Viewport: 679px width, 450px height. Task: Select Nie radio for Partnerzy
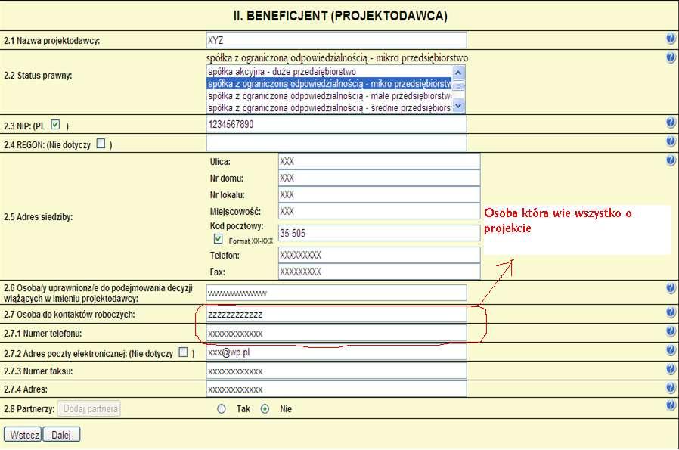click(x=265, y=409)
